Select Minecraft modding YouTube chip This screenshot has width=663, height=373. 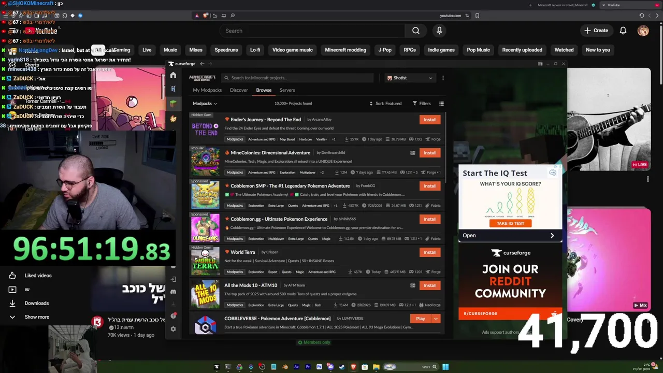pyautogui.click(x=345, y=50)
